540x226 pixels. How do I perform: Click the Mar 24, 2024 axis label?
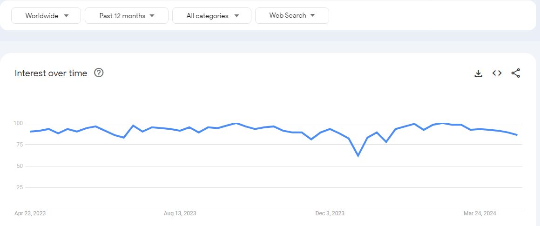pos(480,213)
